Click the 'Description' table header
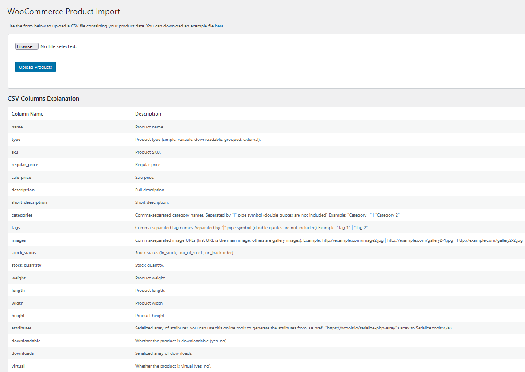 pyautogui.click(x=148, y=114)
